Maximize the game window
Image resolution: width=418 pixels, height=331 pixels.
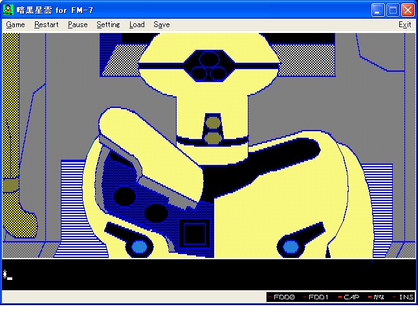pos(393,10)
